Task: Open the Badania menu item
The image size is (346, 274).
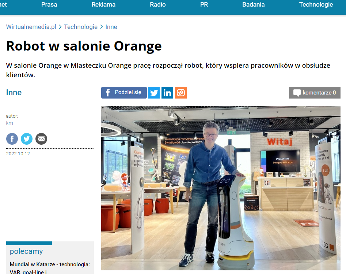Action: (x=253, y=4)
